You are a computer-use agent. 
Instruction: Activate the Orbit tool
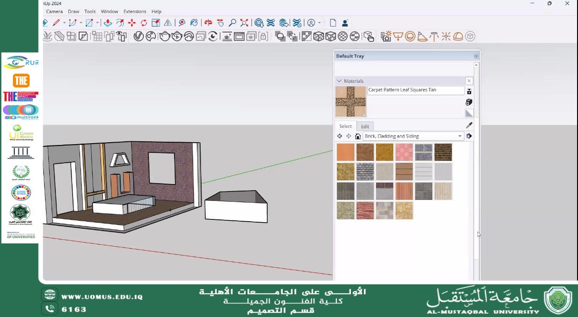[208, 22]
